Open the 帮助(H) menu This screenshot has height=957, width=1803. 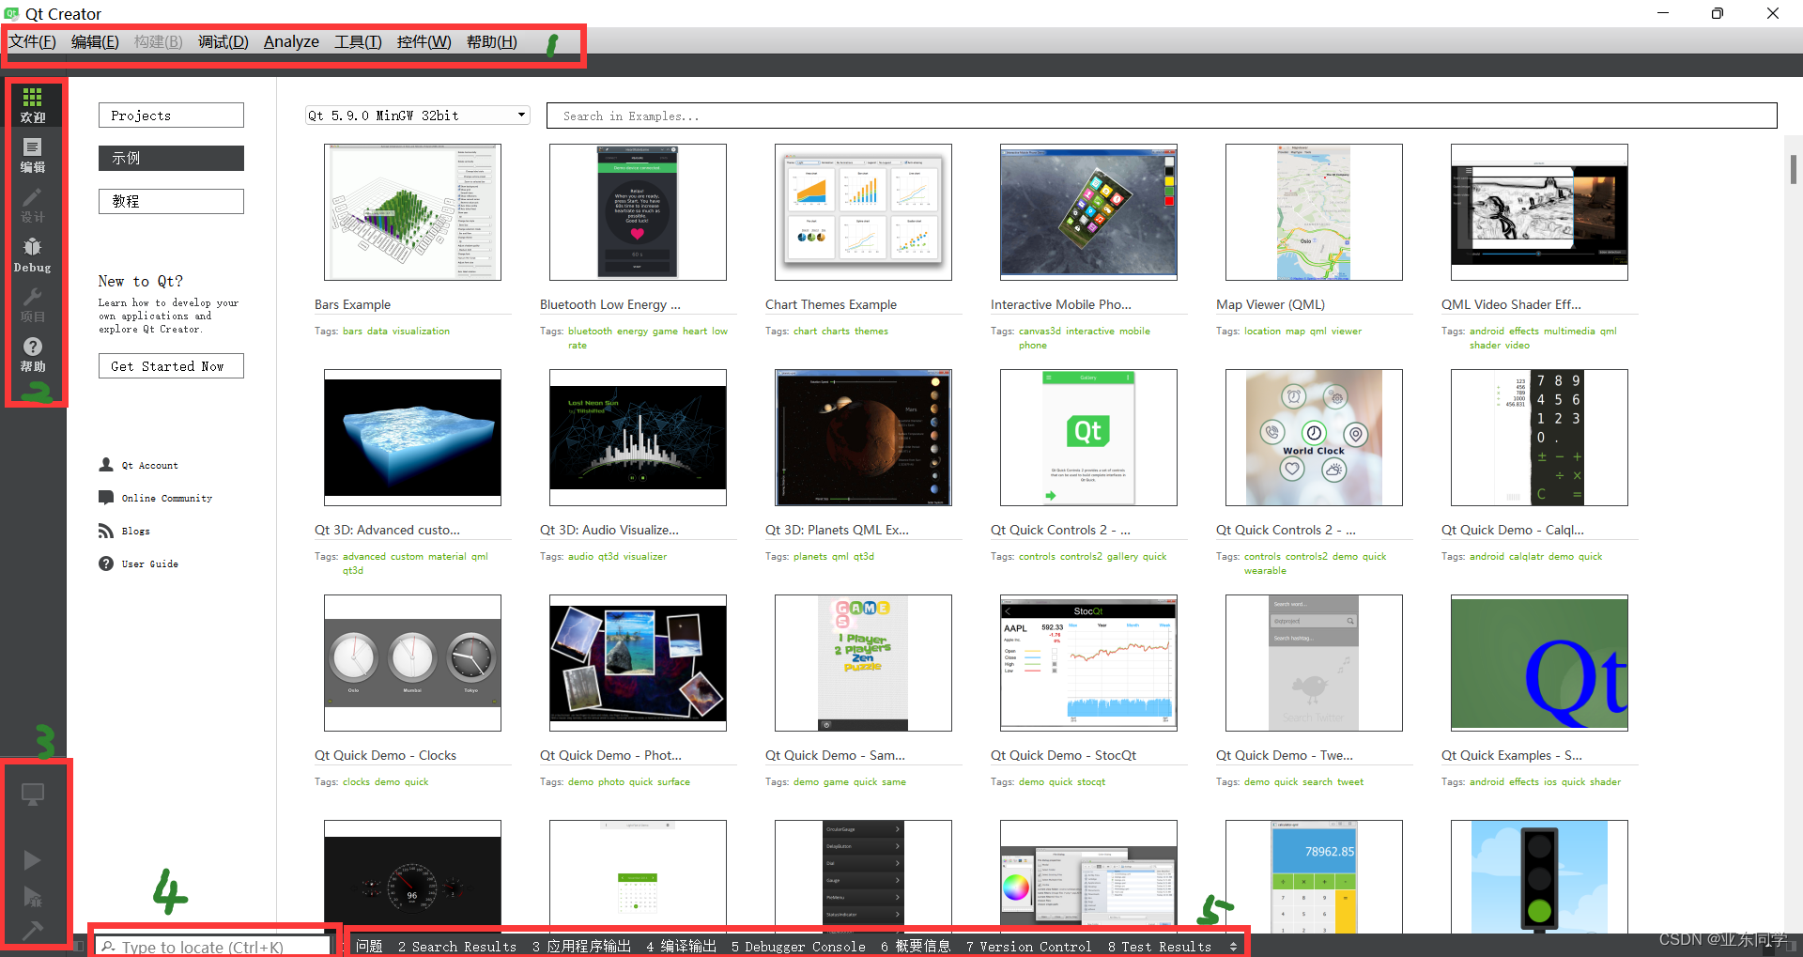(492, 41)
